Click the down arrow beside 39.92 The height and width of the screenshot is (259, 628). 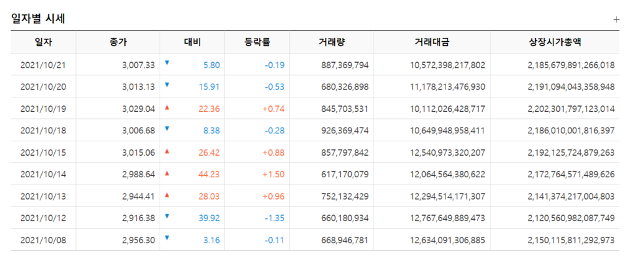[x=167, y=216]
